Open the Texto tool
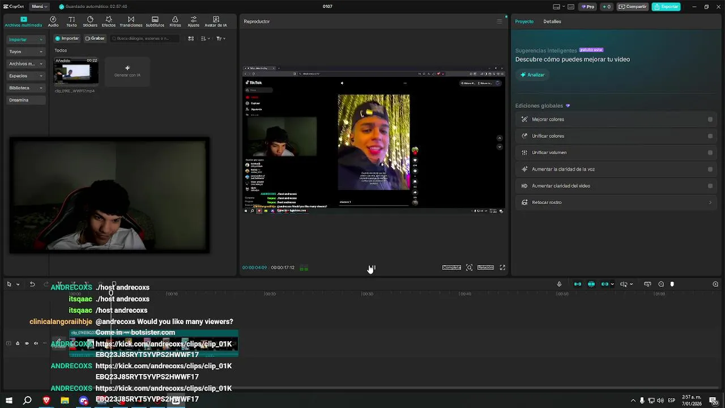The height and width of the screenshot is (408, 725). click(71, 22)
